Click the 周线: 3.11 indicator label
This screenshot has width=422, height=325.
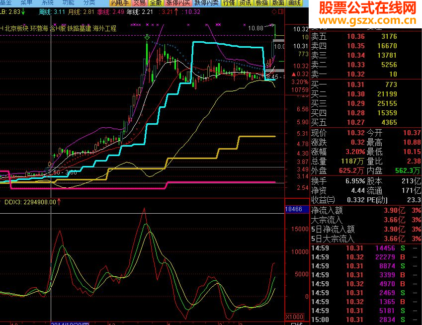tap(52, 12)
